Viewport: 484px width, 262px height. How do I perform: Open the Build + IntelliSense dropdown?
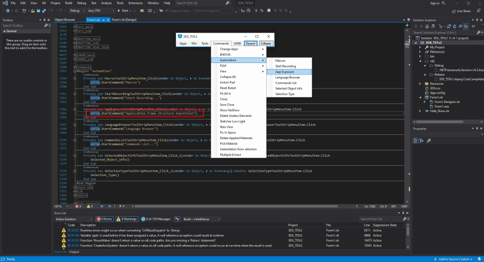pos(201,219)
